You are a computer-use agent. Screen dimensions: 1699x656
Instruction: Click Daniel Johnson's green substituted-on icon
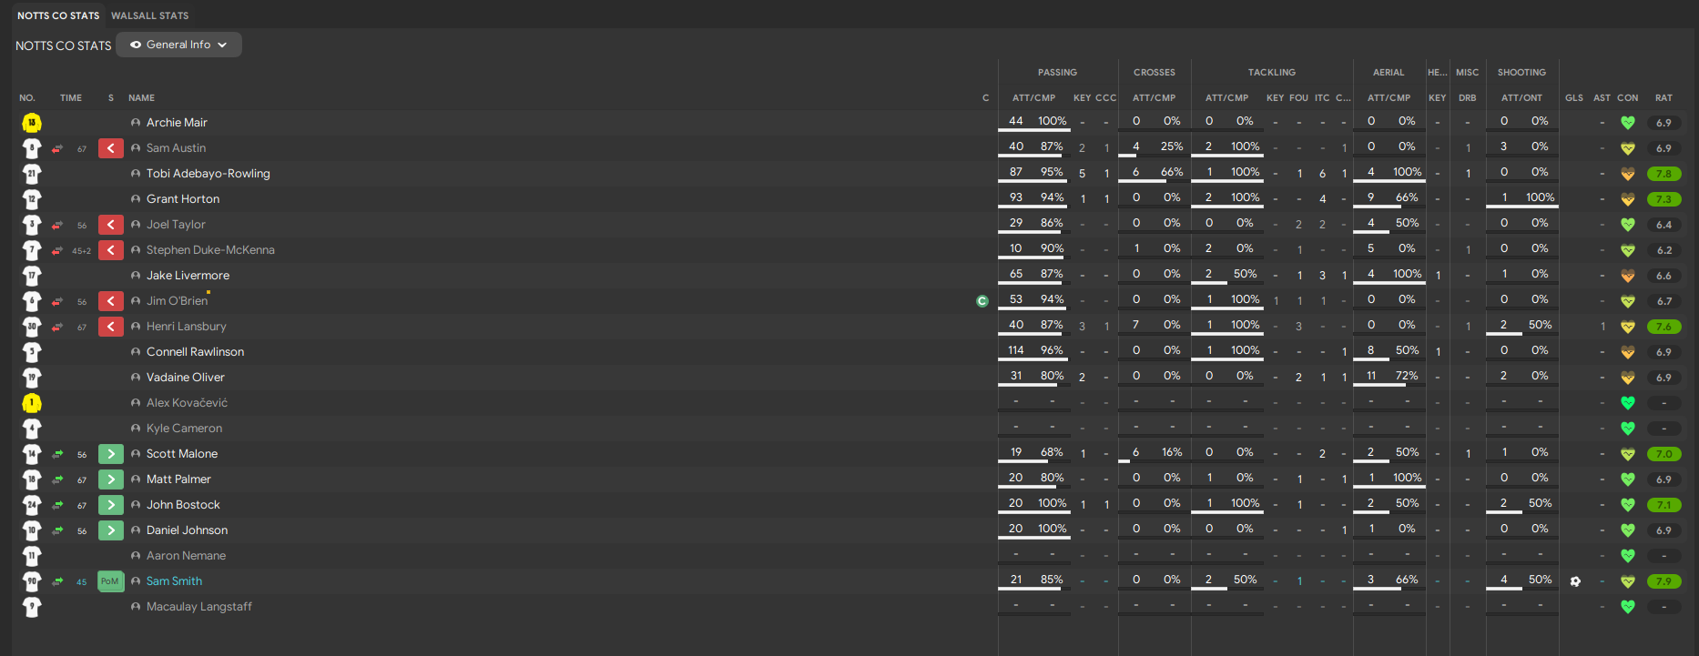[x=111, y=530]
